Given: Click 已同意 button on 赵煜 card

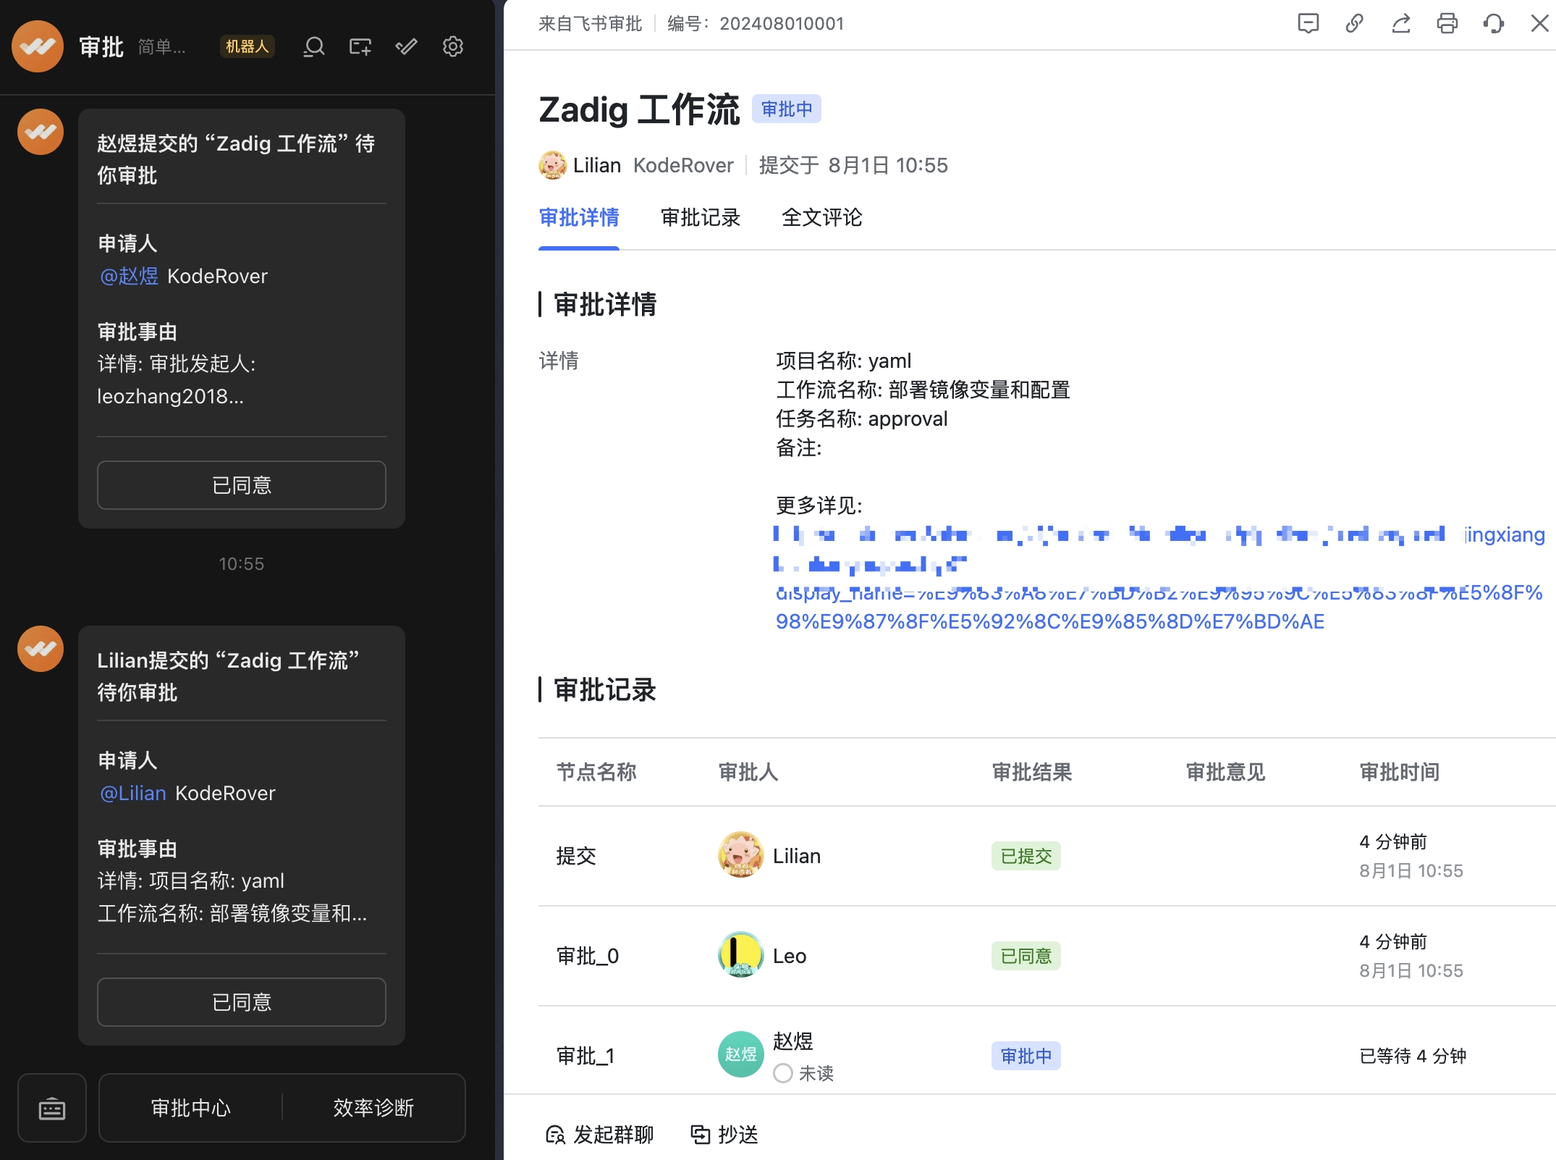Looking at the screenshot, I should point(242,485).
